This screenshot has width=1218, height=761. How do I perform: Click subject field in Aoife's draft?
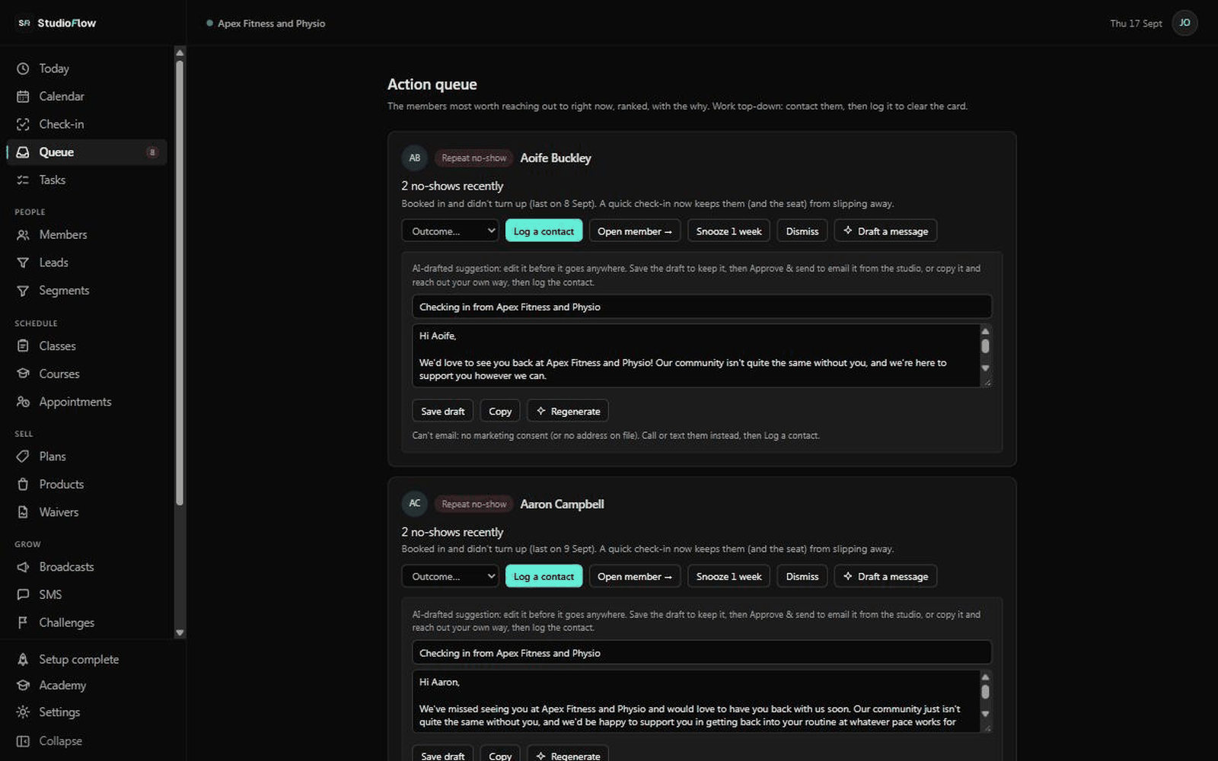click(702, 307)
